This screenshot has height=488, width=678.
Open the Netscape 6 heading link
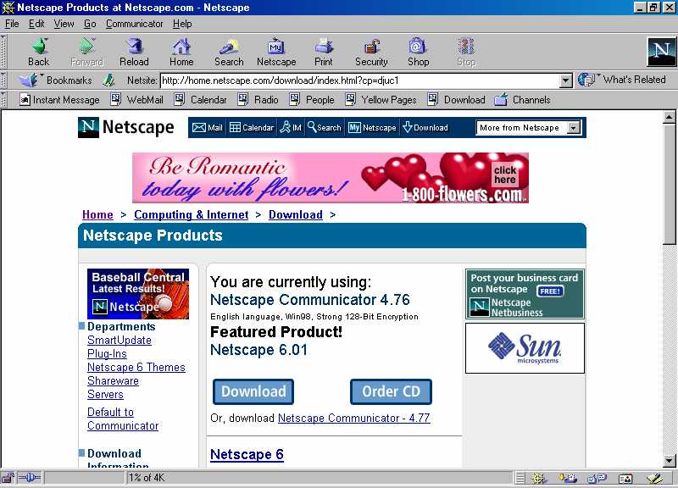[247, 455]
